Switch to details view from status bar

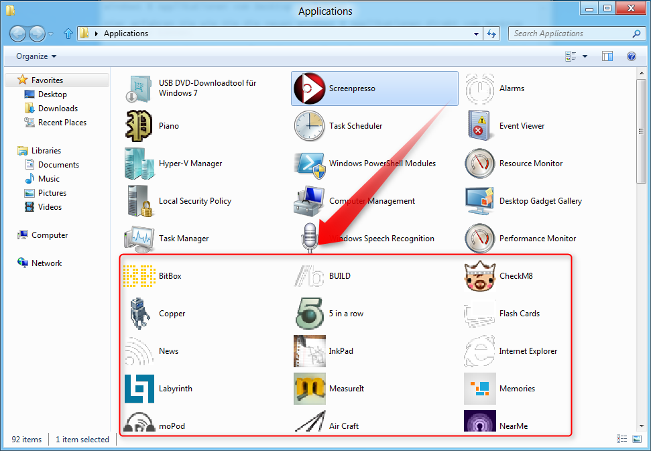622,439
